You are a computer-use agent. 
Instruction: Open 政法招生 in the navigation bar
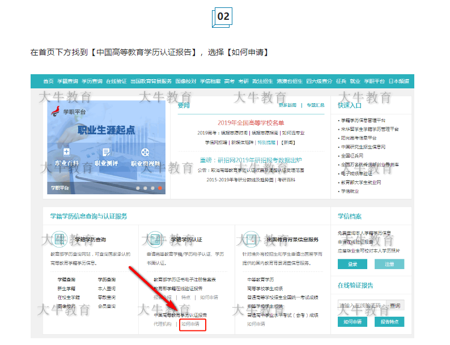pyautogui.click(x=262, y=81)
